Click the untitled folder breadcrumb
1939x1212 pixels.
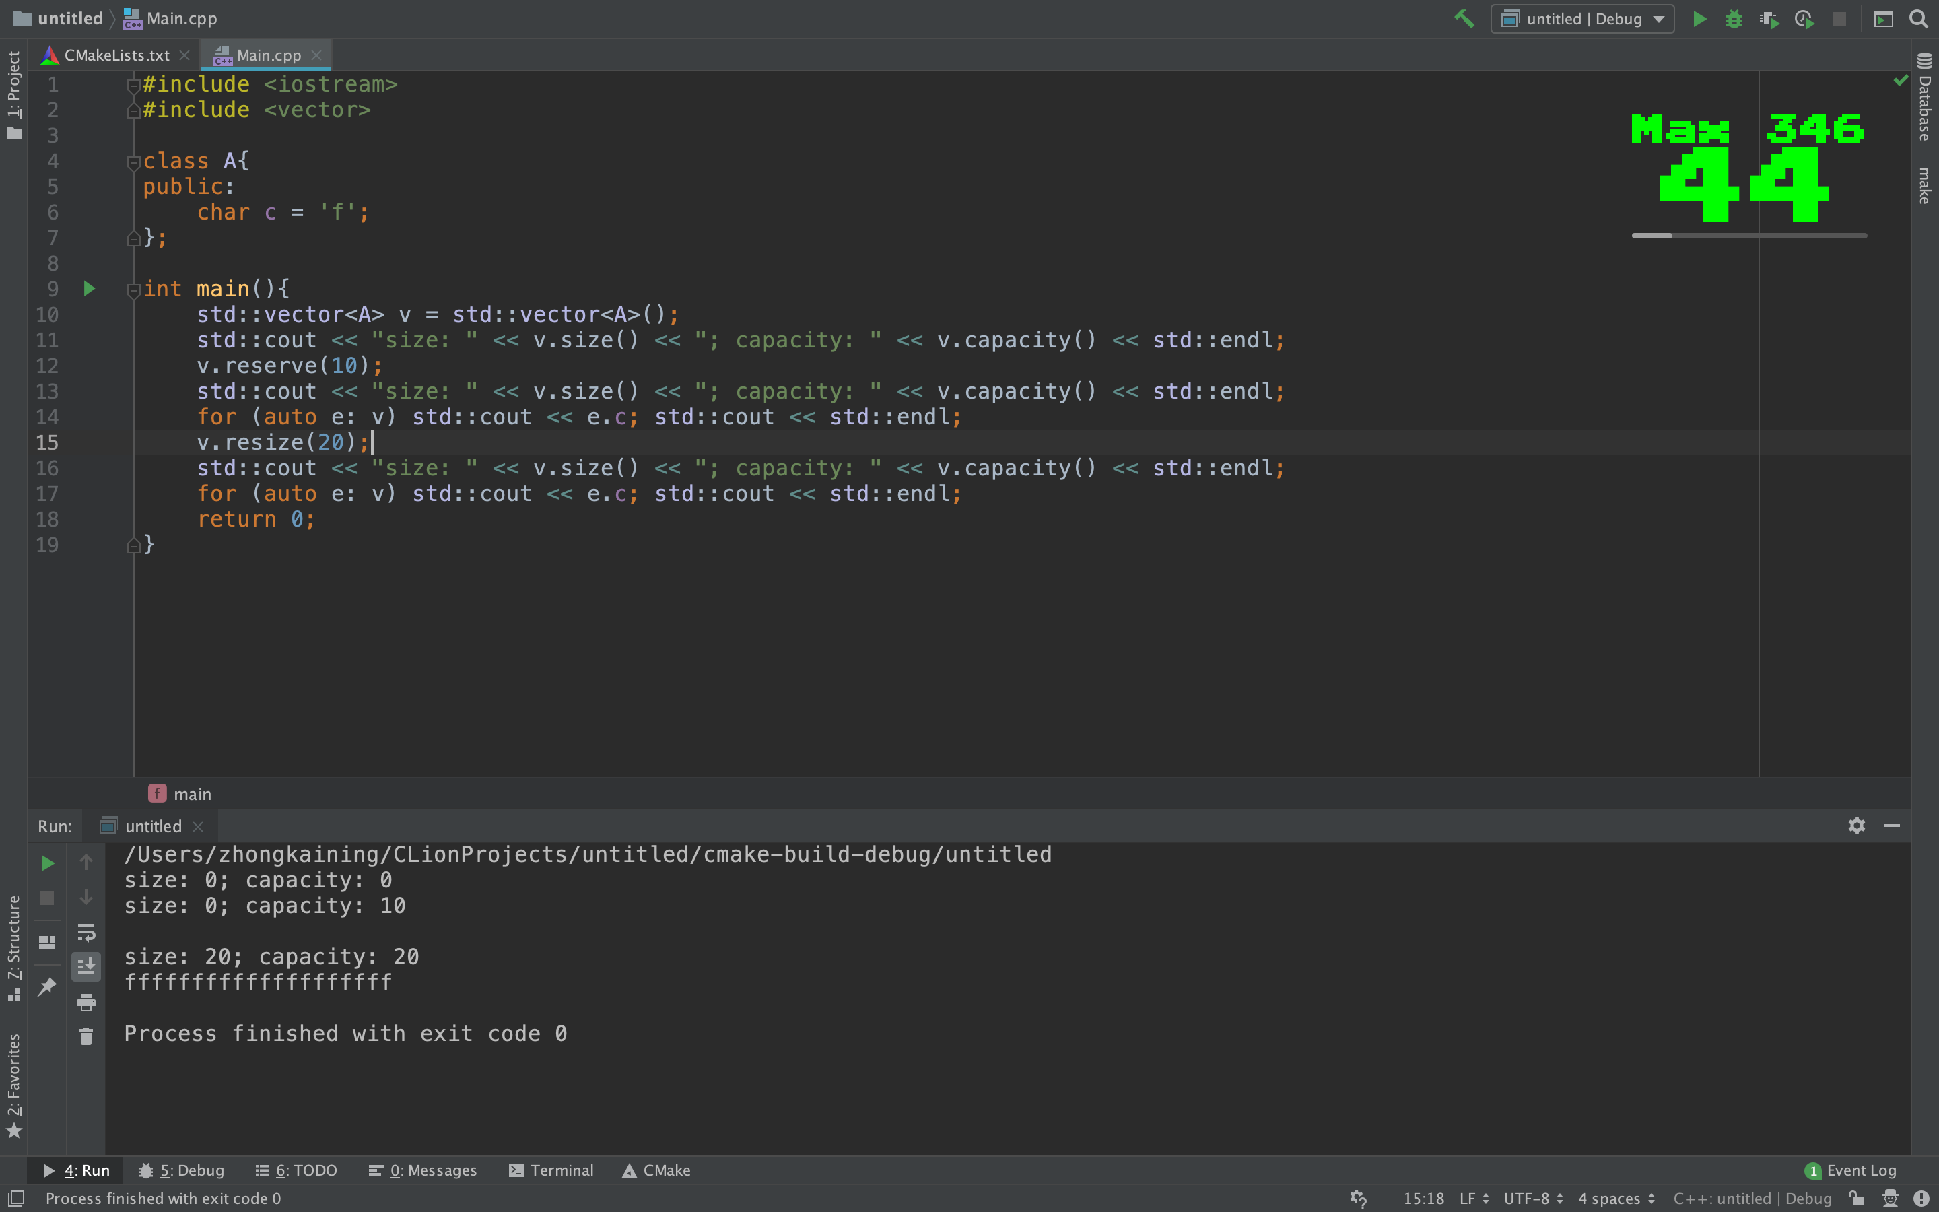(x=59, y=18)
